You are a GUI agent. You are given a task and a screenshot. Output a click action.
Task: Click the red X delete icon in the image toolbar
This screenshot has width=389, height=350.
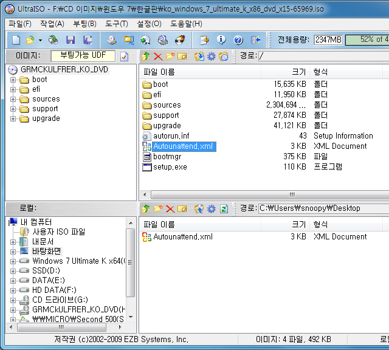158,57
